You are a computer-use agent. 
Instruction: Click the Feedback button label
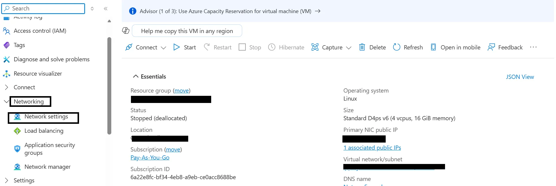(510, 47)
